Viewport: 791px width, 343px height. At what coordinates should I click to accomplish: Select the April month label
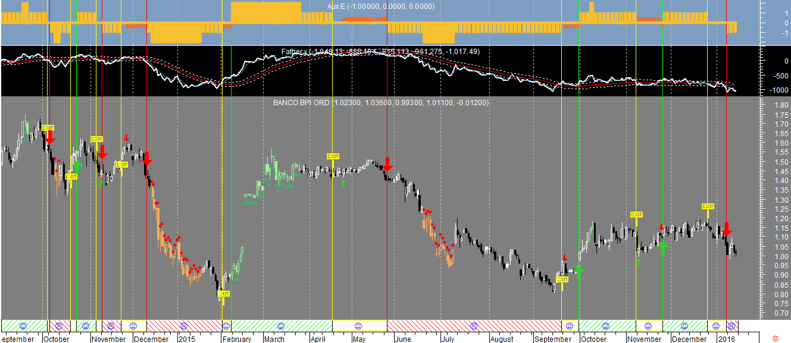click(319, 339)
